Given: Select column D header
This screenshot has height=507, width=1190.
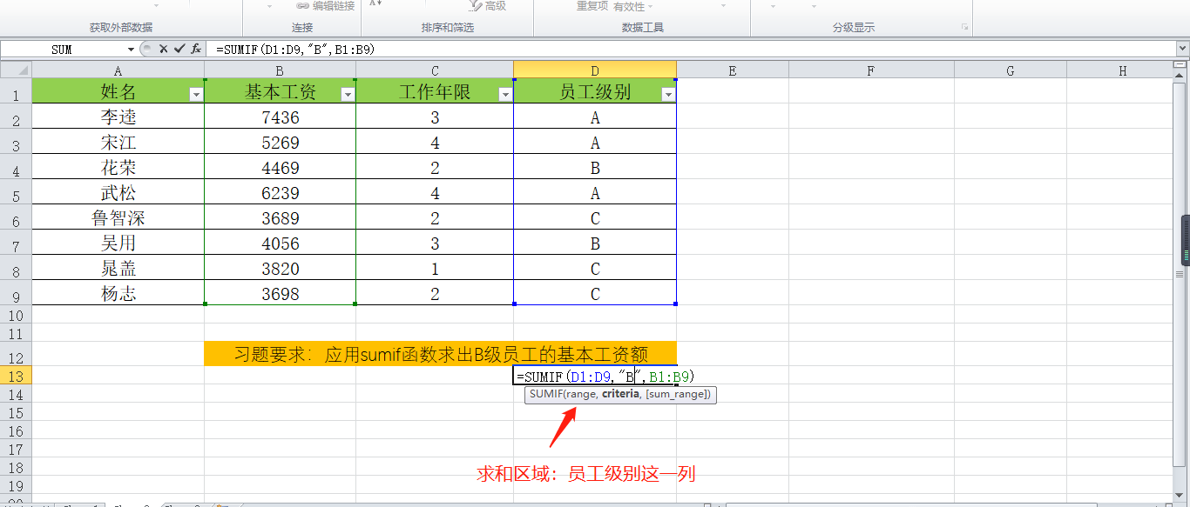Looking at the screenshot, I should click(x=595, y=70).
